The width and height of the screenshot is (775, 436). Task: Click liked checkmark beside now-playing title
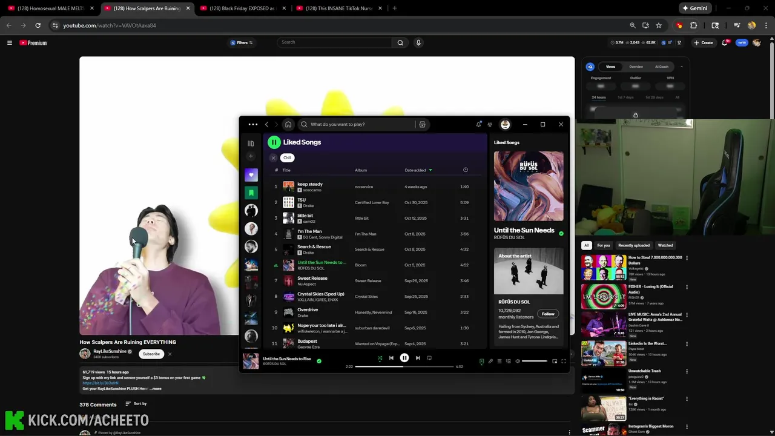tap(319, 361)
